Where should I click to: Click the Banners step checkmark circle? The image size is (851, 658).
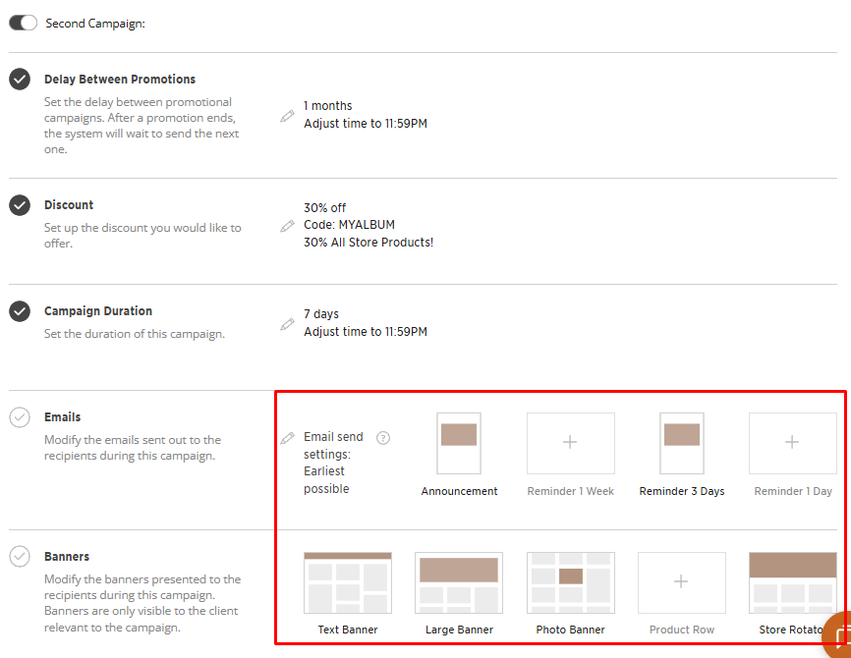tap(20, 557)
